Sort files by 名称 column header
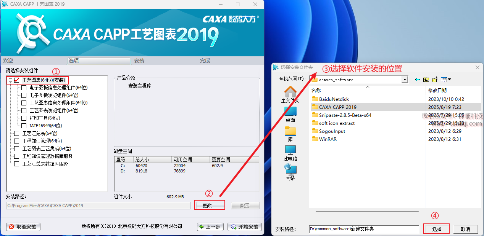Image resolution: width=484 pixels, height=236 pixels. 367,91
